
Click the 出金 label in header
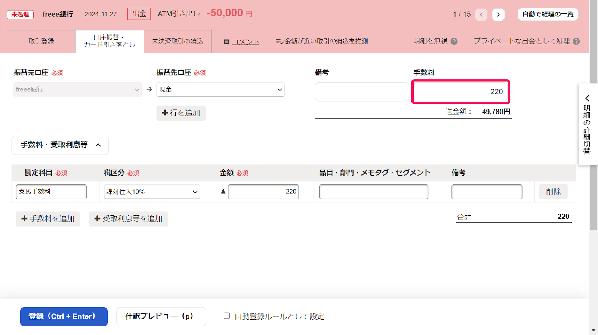pyautogui.click(x=139, y=14)
